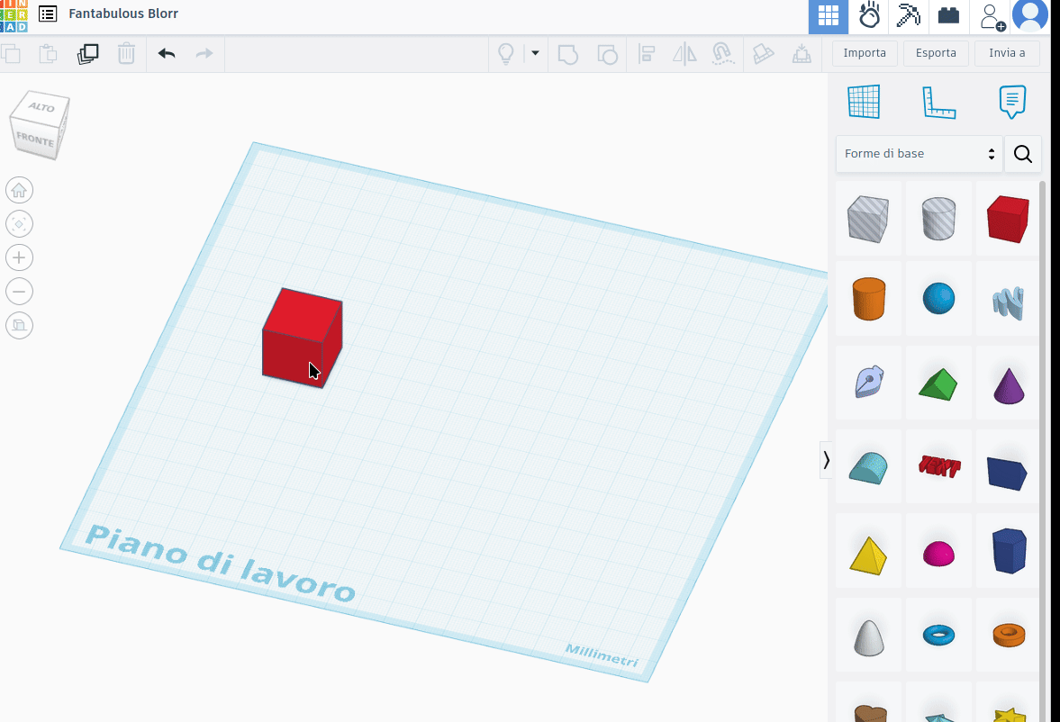Click the Paste icon in the toolbar

coord(48,53)
